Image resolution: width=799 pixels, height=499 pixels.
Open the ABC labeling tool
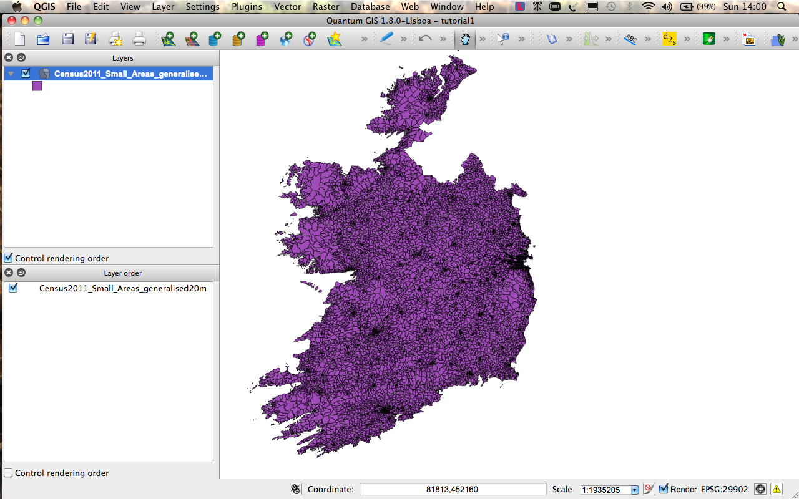tap(630, 39)
